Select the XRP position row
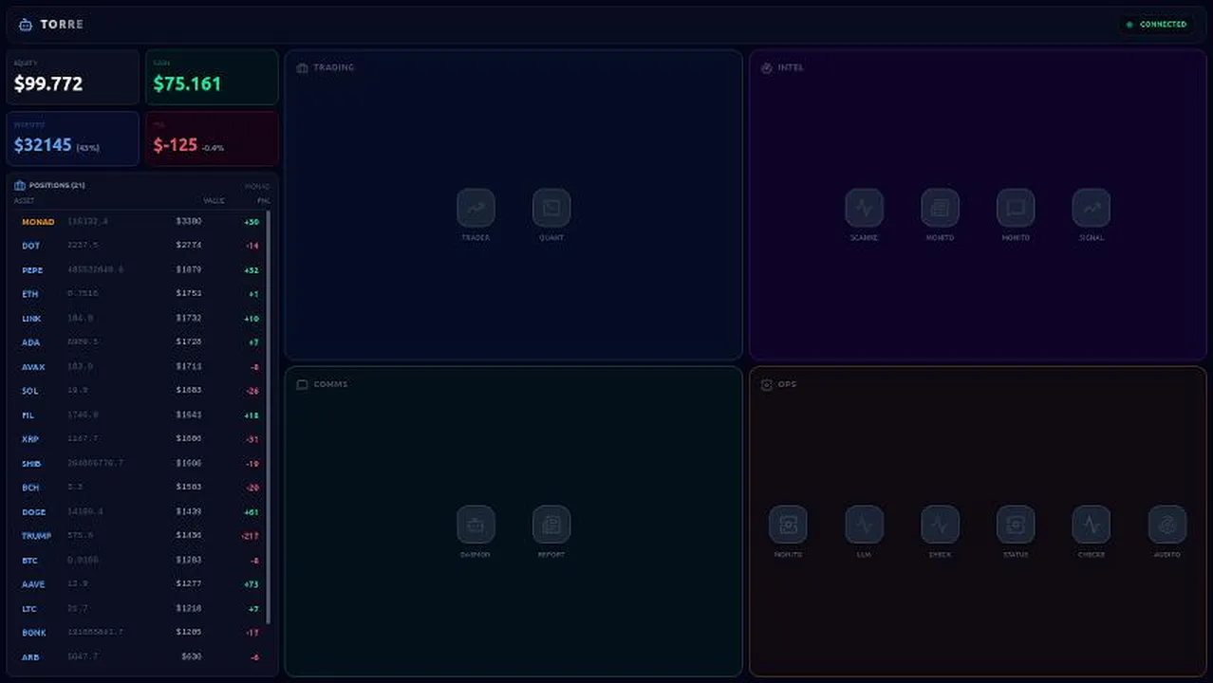1213x683 pixels. [x=140, y=439]
